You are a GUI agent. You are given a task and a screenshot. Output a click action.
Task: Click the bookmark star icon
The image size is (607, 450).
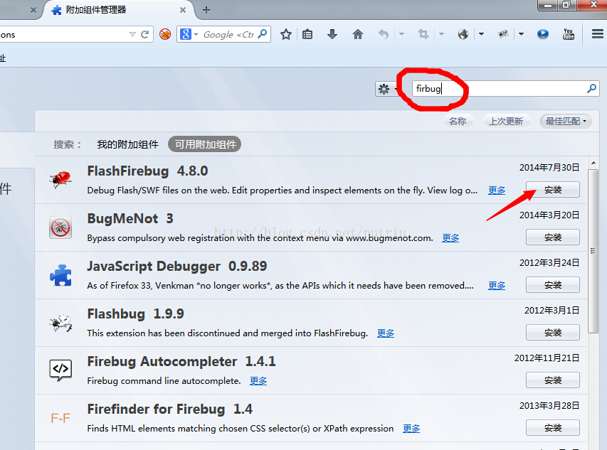click(x=285, y=34)
